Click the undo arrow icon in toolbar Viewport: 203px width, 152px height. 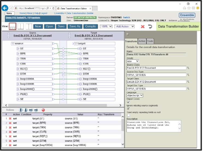[x=150, y=26]
